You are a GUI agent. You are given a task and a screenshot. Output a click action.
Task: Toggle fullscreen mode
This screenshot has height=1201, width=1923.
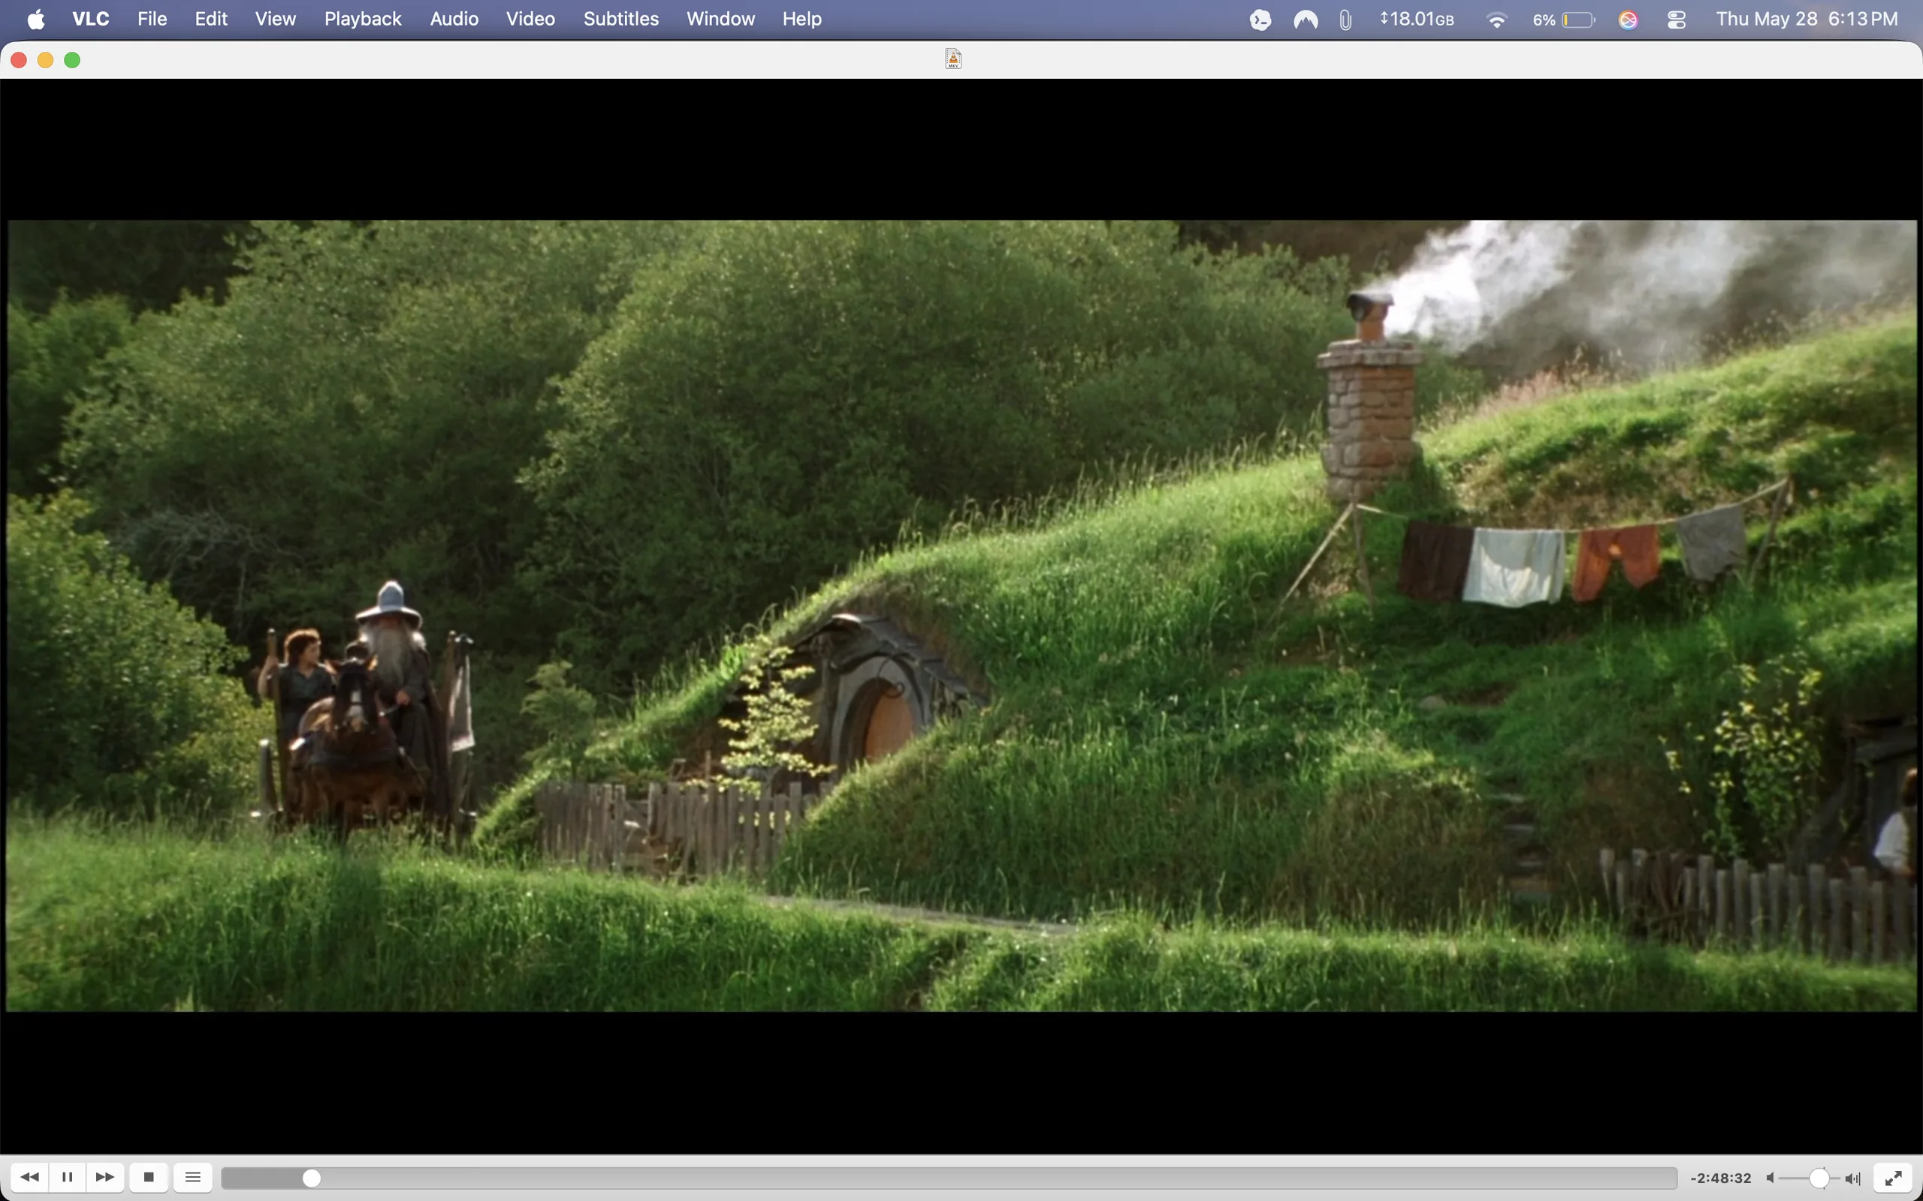tap(1894, 1177)
